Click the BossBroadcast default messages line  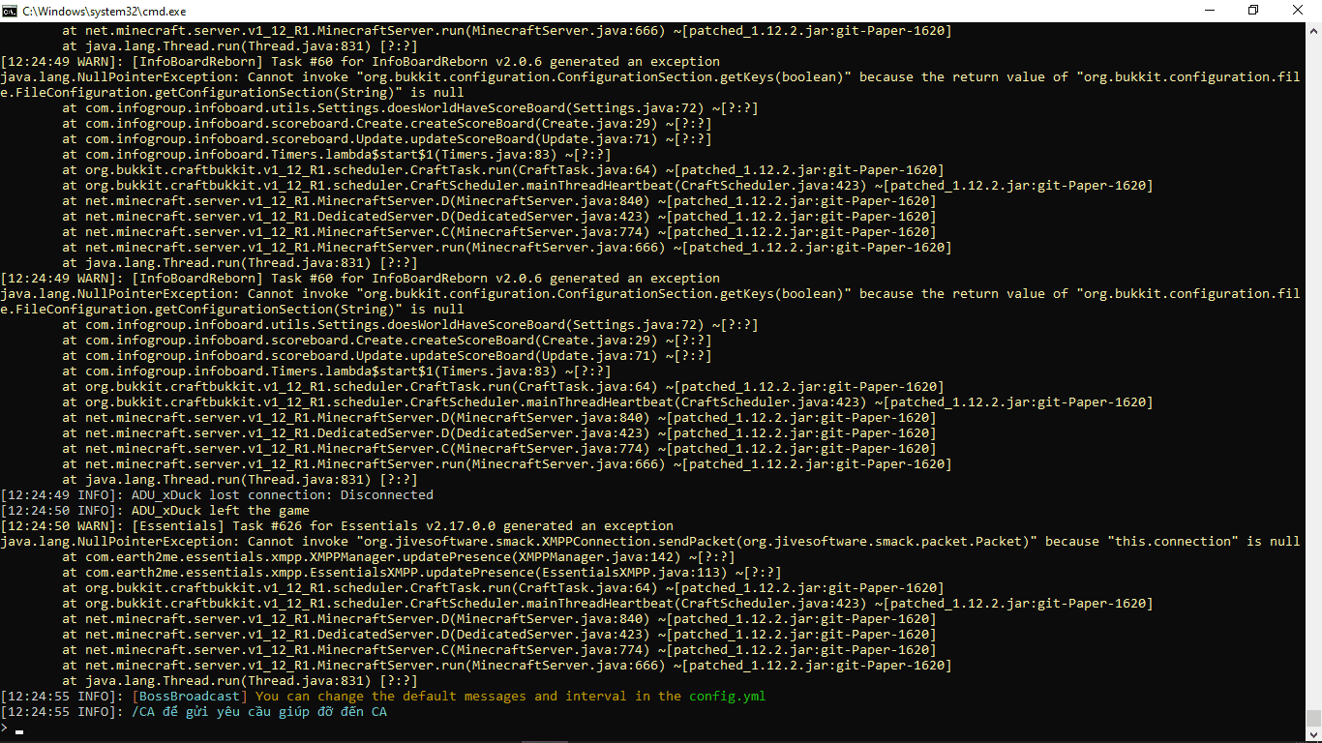383,697
